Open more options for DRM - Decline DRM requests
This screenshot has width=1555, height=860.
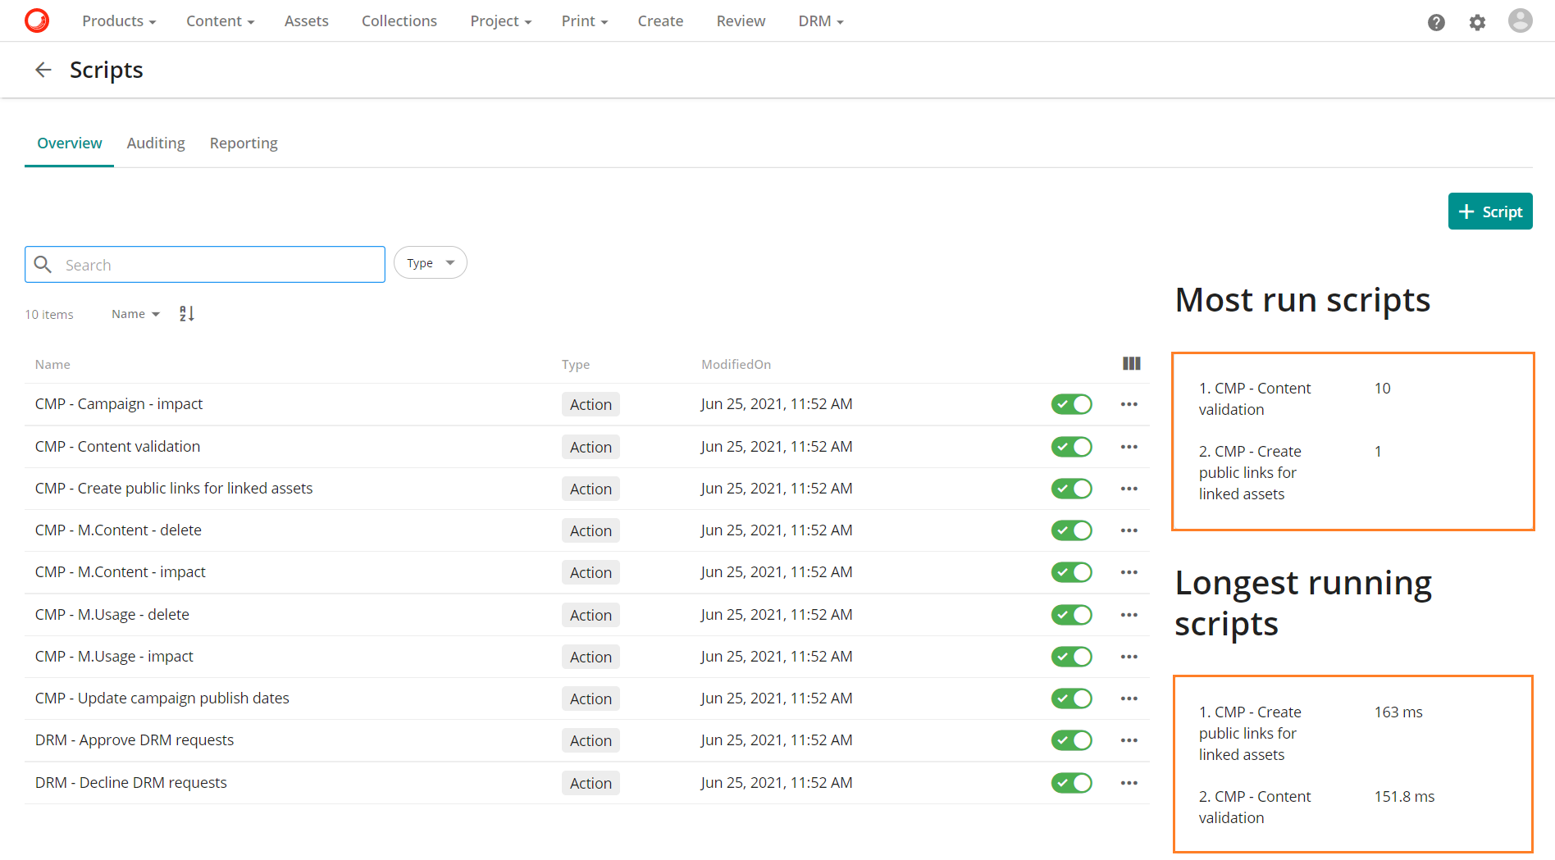coord(1129,783)
